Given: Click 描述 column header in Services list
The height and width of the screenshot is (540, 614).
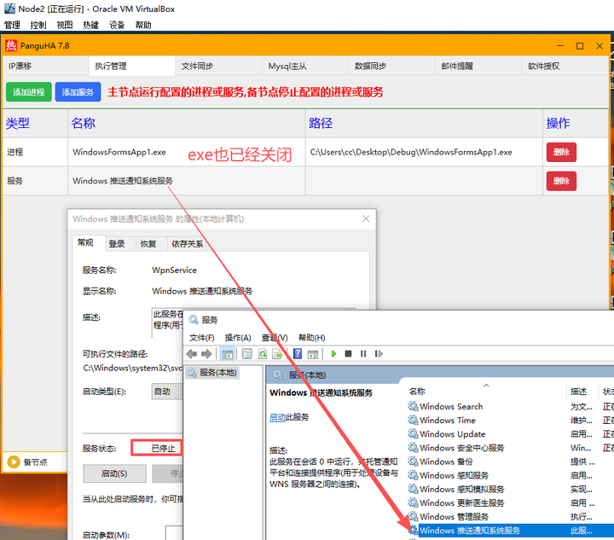Looking at the screenshot, I should coord(582,392).
